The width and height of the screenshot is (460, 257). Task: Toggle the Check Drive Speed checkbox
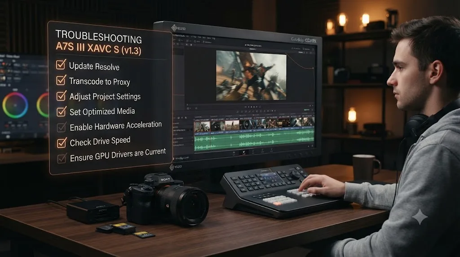coord(62,142)
